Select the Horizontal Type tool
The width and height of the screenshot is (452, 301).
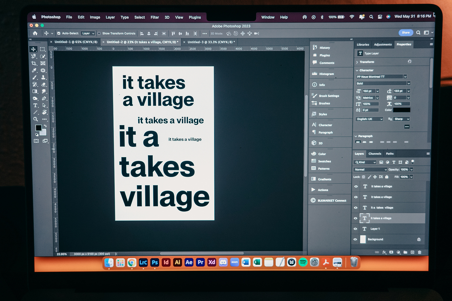[x=35, y=105]
